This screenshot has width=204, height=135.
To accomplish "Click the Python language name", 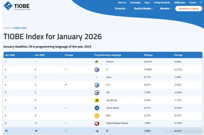I will click(x=110, y=62).
